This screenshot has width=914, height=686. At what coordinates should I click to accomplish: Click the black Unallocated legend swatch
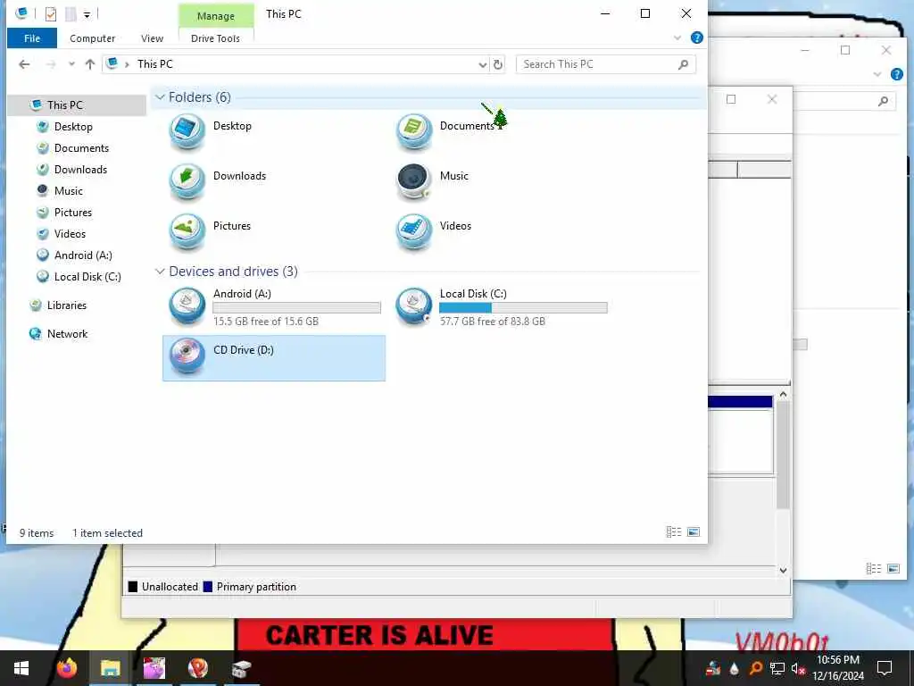pyautogui.click(x=133, y=587)
